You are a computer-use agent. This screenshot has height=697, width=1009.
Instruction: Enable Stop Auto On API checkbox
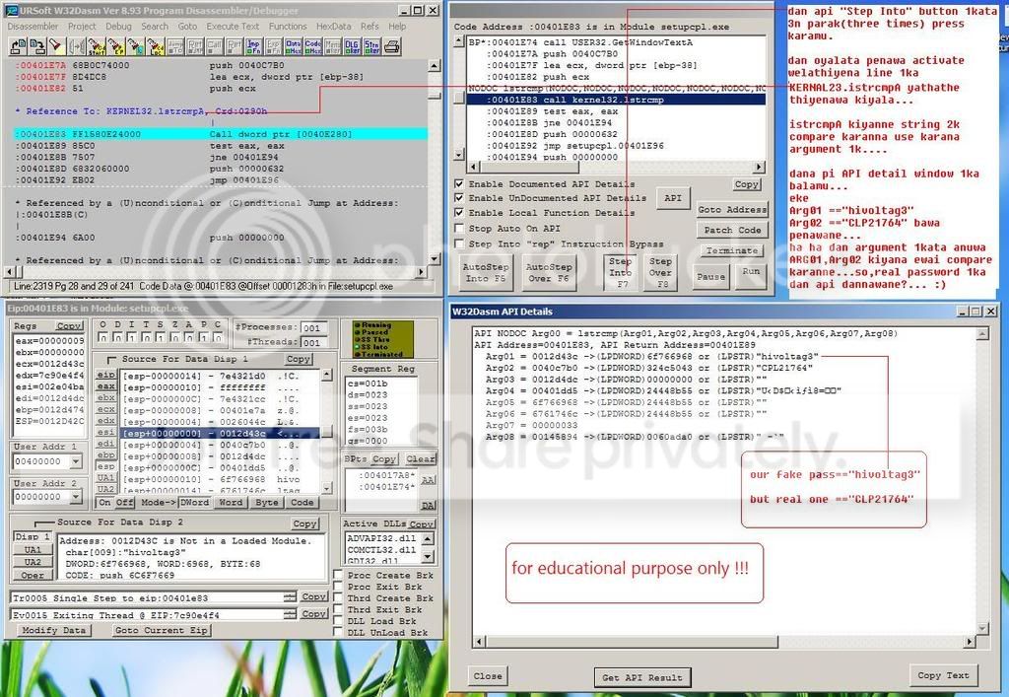pyautogui.click(x=459, y=229)
